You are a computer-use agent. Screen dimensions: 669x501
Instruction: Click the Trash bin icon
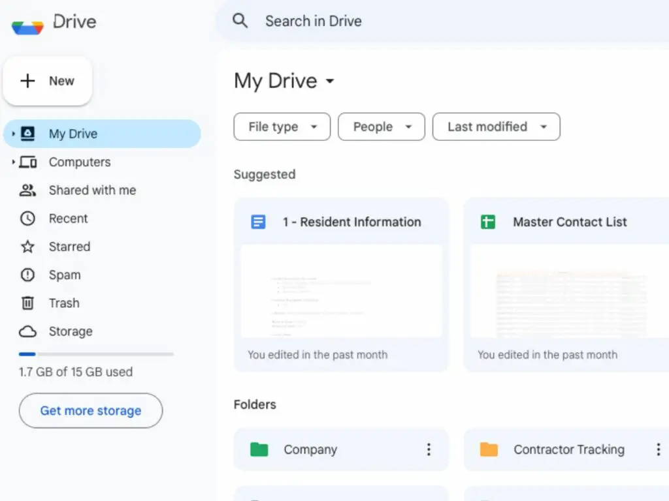pyautogui.click(x=27, y=303)
